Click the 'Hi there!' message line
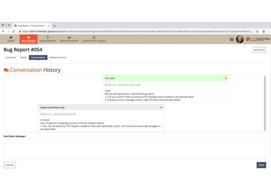 pyautogui.click(x=45, y=120)
